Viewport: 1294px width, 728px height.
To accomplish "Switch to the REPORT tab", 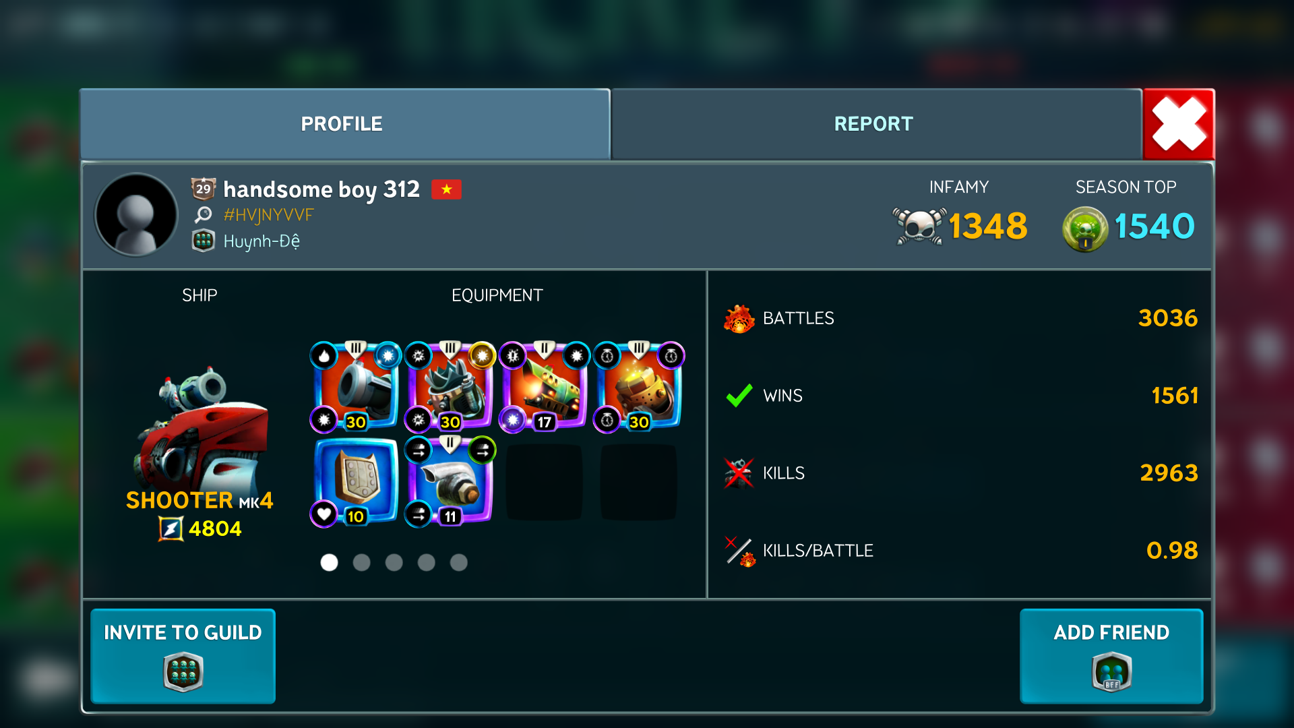I will click(x=876, y=124).
